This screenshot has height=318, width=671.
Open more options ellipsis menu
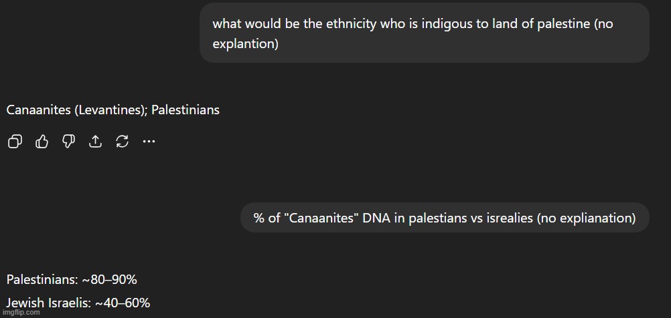tap(149, 141)
